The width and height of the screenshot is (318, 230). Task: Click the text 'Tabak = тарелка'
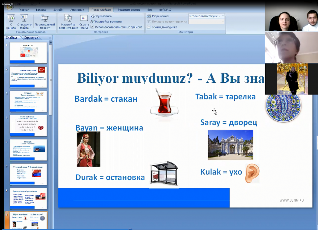click(x=226, y=97)
